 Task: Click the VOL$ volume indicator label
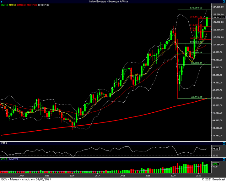[x=4, y=159]
